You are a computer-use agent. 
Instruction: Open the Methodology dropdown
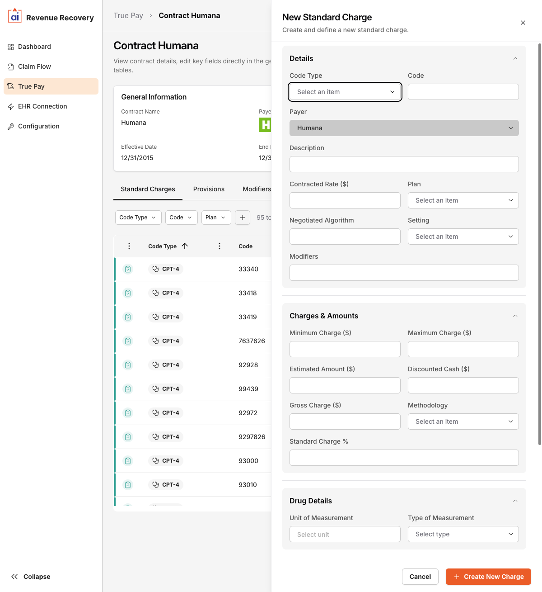click(463, 421)
